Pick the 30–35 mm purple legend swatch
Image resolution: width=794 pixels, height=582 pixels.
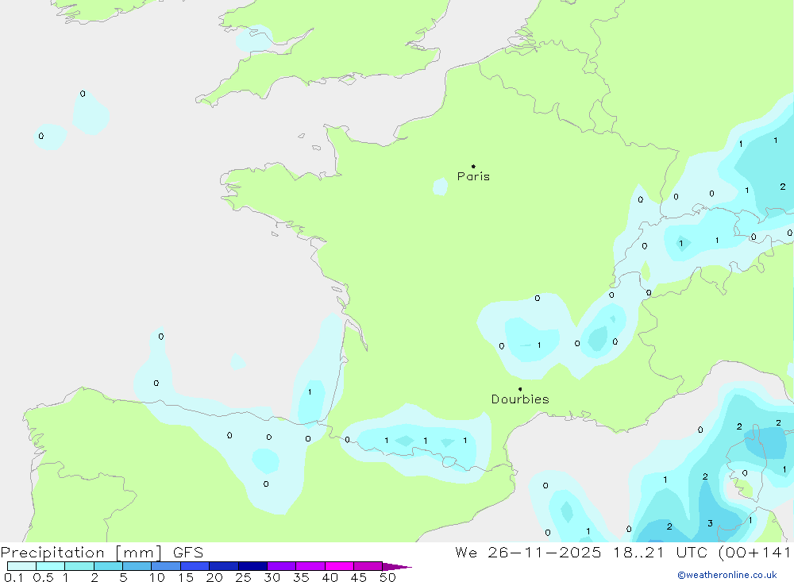[x=282, y=566]
